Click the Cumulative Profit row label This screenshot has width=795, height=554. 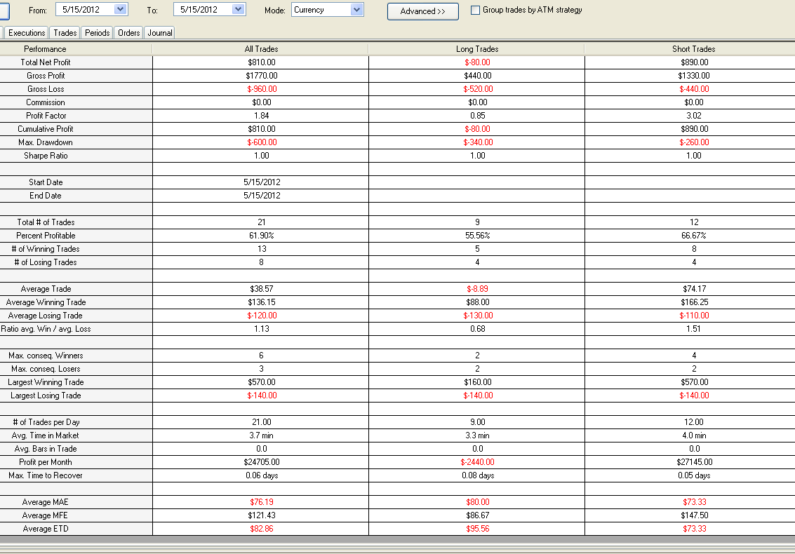(x=46, y=129)
